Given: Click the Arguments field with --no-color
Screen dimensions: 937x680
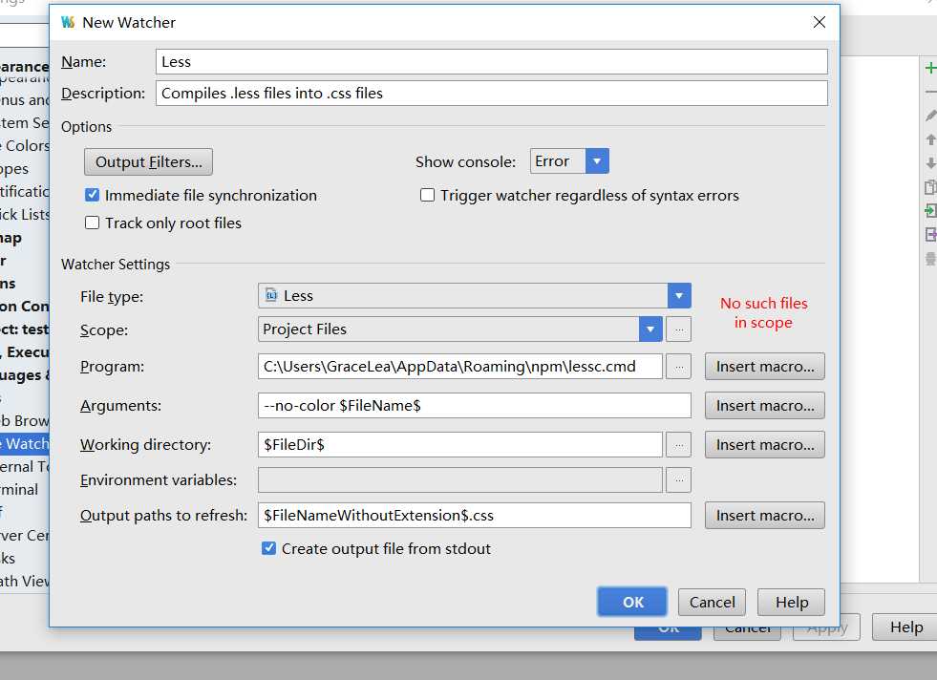Looking at the screenshot, I should [475, 406].
